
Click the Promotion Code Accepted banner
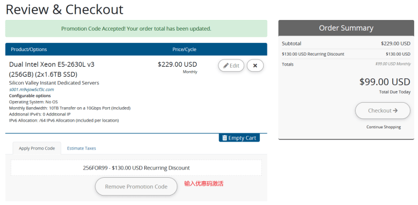click(136, 28)
